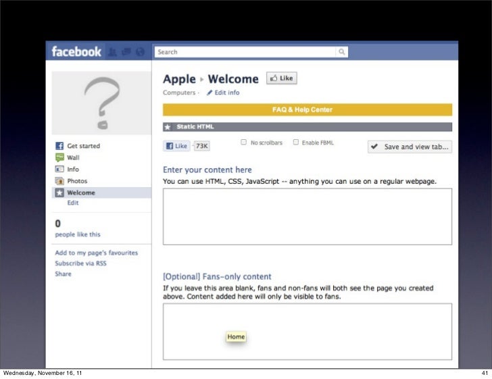Click the blue Facebook Like button
This screenshot has width=492, height=379.
tap(176, 146)
